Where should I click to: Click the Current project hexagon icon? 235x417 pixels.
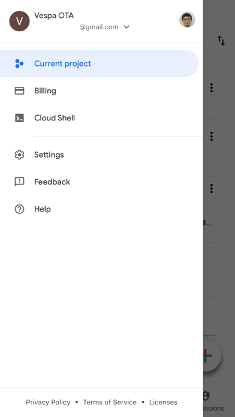19,64
